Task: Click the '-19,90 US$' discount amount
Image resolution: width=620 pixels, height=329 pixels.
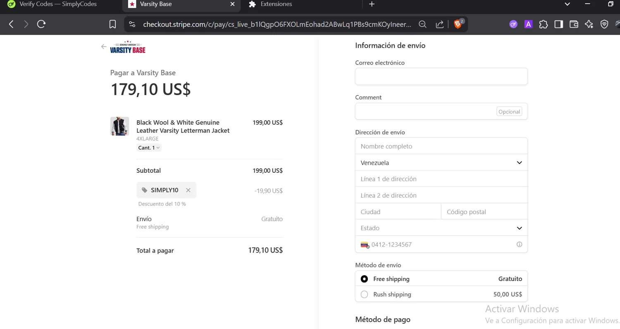Action: point(269,191)
